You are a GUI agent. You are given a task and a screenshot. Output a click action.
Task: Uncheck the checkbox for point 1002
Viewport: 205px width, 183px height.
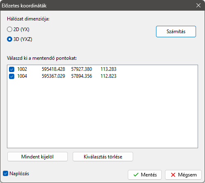coord(11,69)
